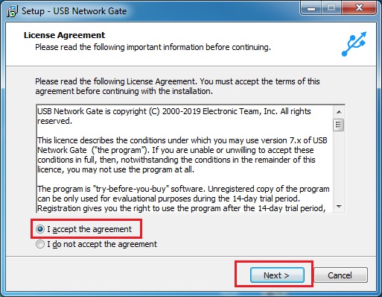Click the 'License Agreement' heading

coord(64,35)
